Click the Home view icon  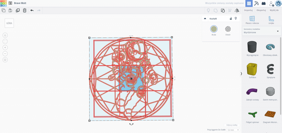(5, 35)
